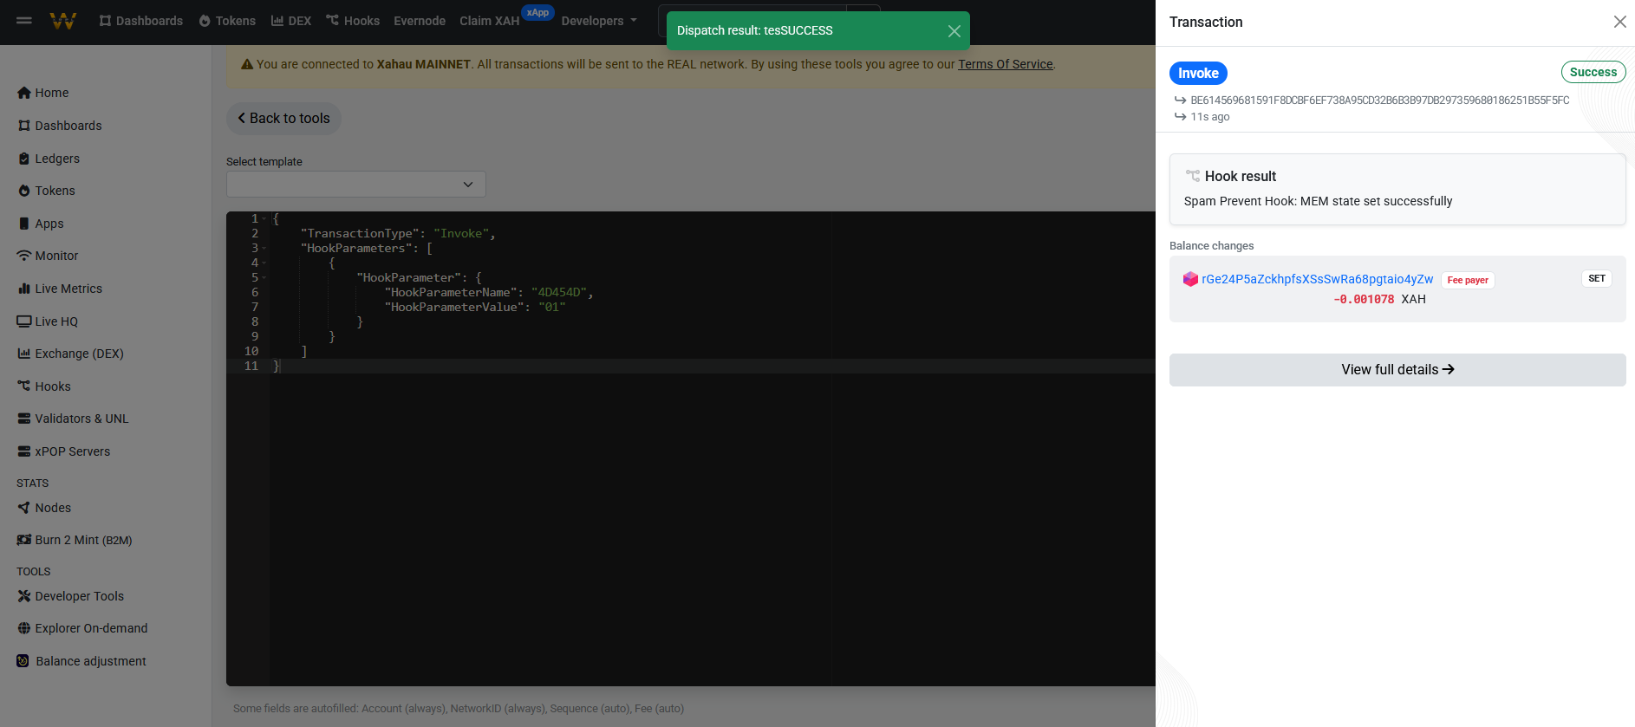Image resolution: width=1635 pixels, height=727 pixels.
Task: Click the Invoke transaction type badge
Action: tap(1198, 73)
